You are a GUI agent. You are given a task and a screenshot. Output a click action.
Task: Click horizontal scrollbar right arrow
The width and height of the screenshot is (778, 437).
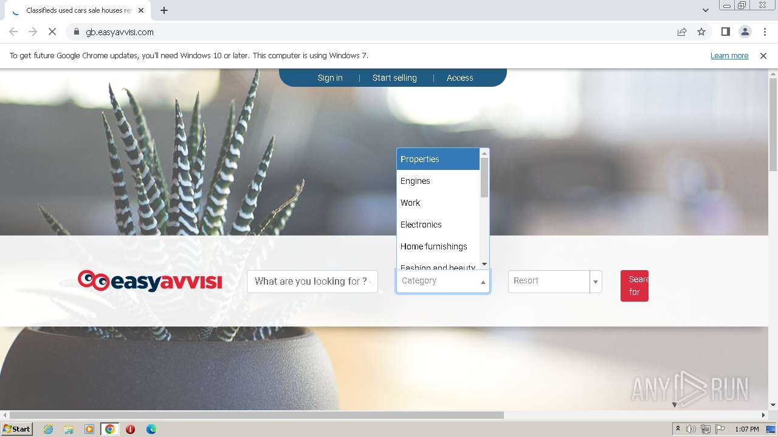763,415
